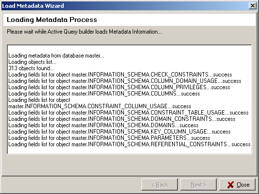The image size is (259, 194).
Task: Select the 'Loading metadata from database master...' line
Action: pos(56,56)
